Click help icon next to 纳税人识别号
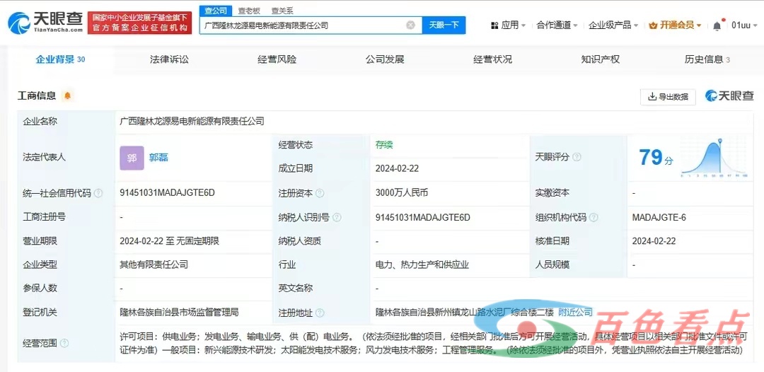Image resolution: width=764 pixels, height=372 pixels. coord(337,218)
